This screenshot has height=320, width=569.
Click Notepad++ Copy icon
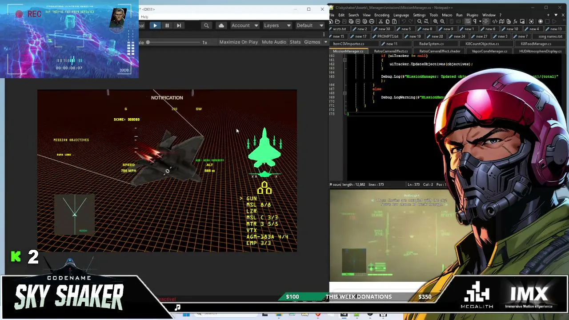(388, 21)
